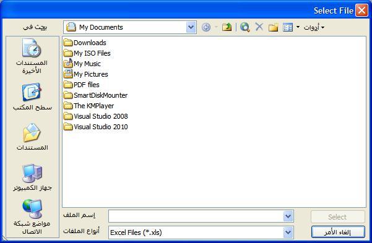Image resolution: width=372 pixels, height=243 pixels.
Task: Open the Back button history dropdown arrow
Action: pos(216,27)
